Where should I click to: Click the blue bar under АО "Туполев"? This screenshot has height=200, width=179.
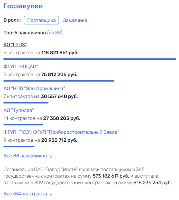[x=23, y=124]
